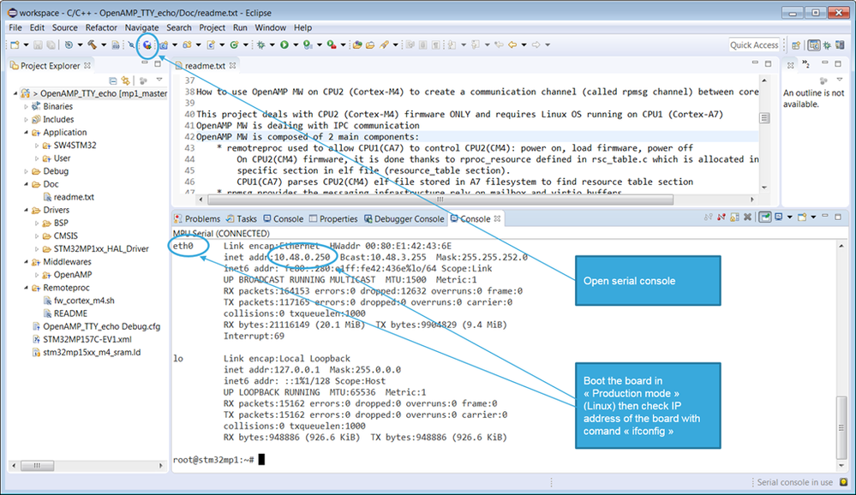Viewport: 856px width, 495px height.
Task: Collapse the OpenAMP_TTY_echo project node
Action: (15, 93)
